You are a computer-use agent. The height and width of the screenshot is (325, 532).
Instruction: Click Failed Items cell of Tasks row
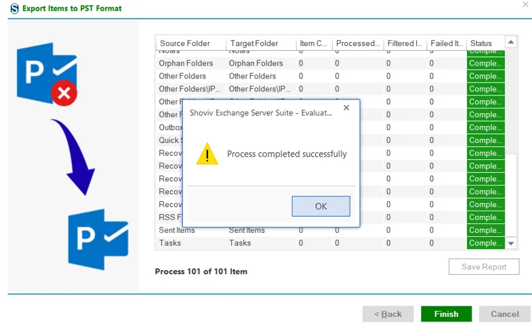pos(447,243)
